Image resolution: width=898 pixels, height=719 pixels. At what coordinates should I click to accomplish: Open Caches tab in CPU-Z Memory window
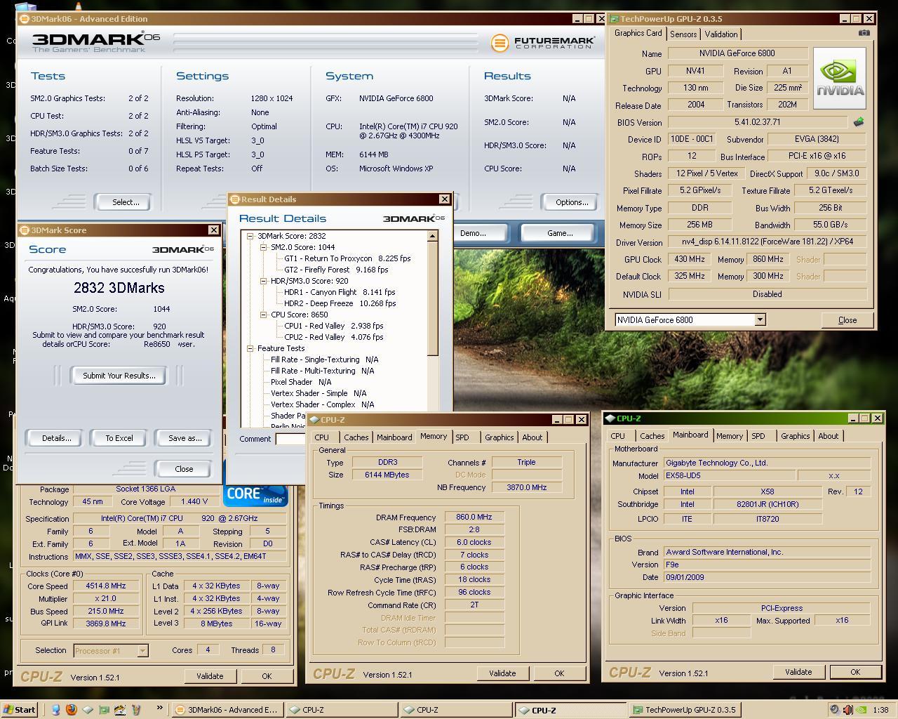click(356, 437)
